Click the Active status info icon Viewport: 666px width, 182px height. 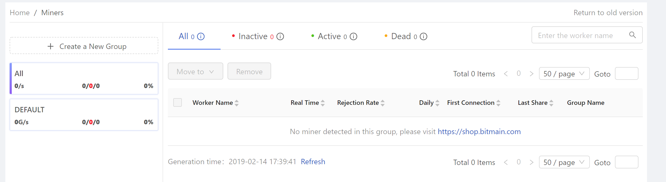(353, 36)
